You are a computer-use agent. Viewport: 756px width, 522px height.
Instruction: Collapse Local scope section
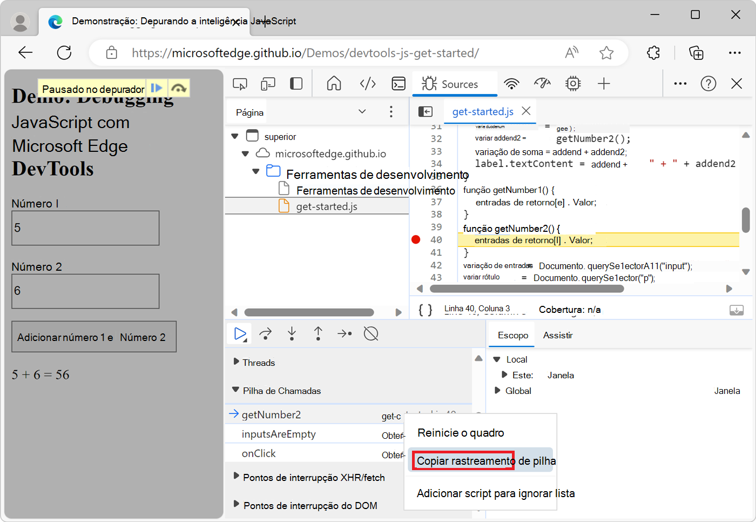coord(497,359)
